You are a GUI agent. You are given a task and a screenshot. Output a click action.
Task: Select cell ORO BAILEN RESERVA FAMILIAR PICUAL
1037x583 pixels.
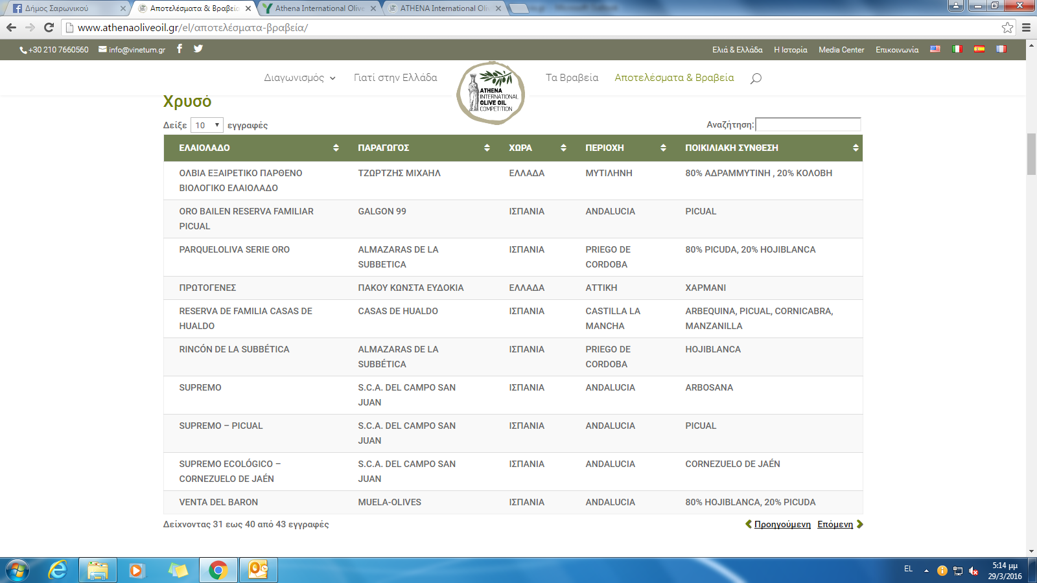[x=253, y=219]
